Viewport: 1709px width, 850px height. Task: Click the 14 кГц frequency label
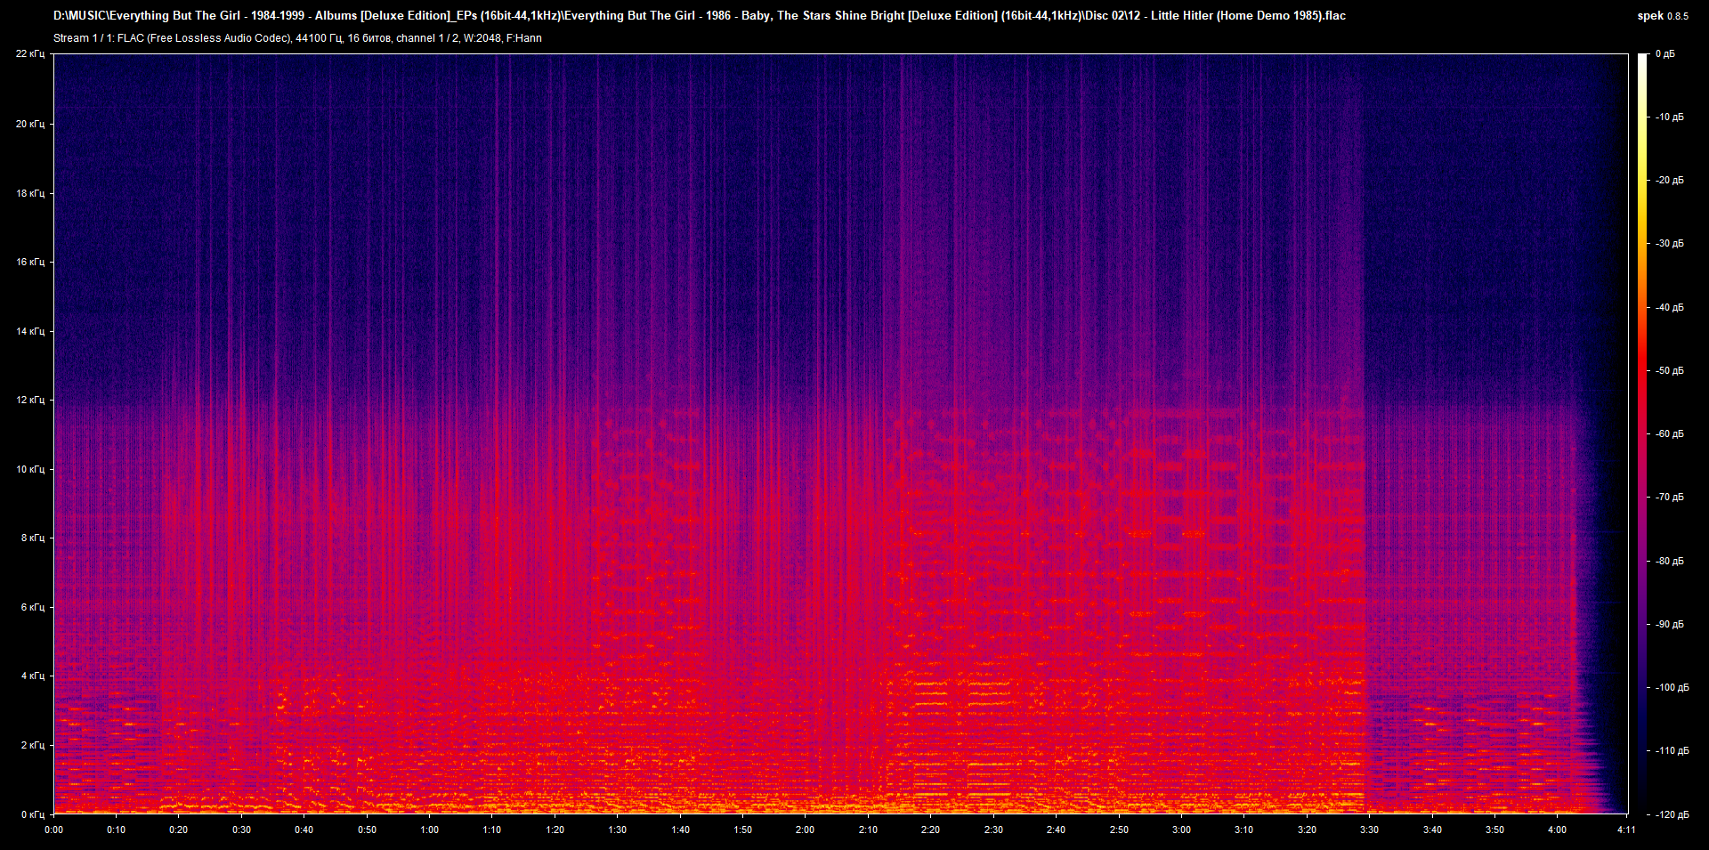point(30,331)
